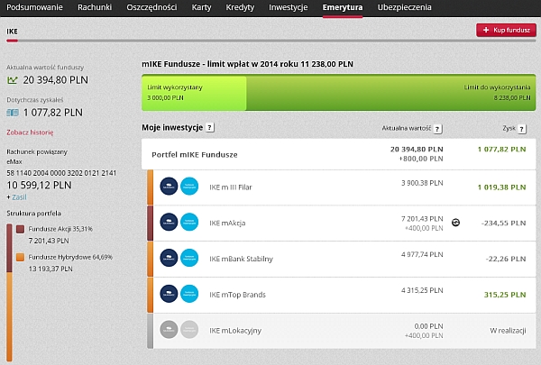Click the portfolio structure vertical bar
The width and height of the screenshot is (541, 365).
pos(9,293)
